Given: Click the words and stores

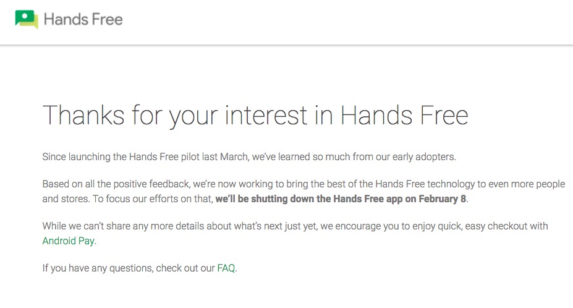Looking at the screenshot, I should (64, 199).
